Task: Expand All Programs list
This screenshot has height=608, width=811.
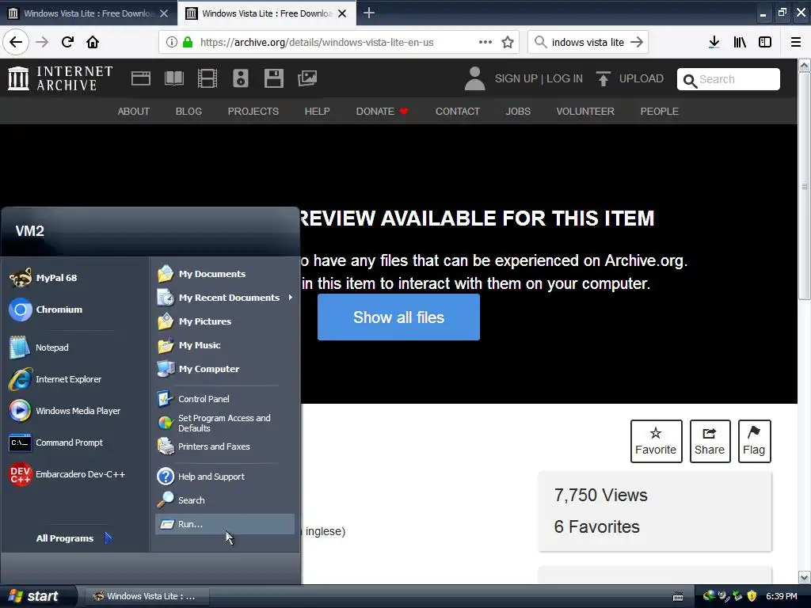Action: tap(74, 538)
